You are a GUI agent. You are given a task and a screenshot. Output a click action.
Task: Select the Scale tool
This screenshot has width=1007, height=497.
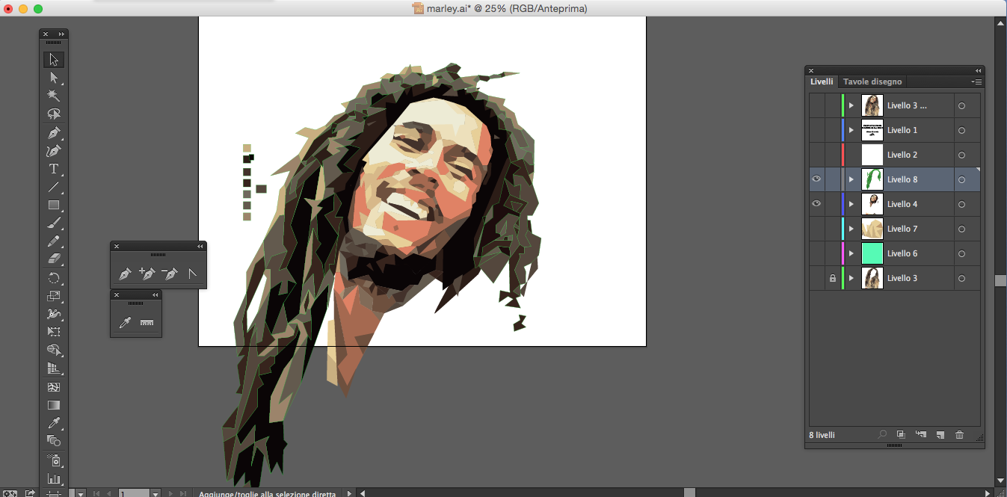54,296
